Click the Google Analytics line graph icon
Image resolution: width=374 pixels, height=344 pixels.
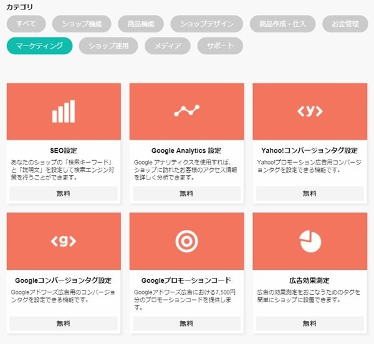pos(186,110)
